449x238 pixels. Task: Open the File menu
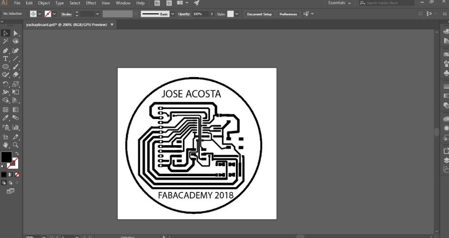(x=17, y=3)
